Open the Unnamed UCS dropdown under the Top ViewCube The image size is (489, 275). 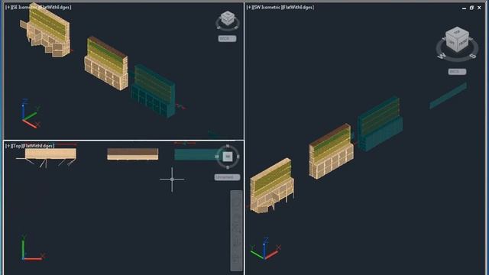(227, 177)
